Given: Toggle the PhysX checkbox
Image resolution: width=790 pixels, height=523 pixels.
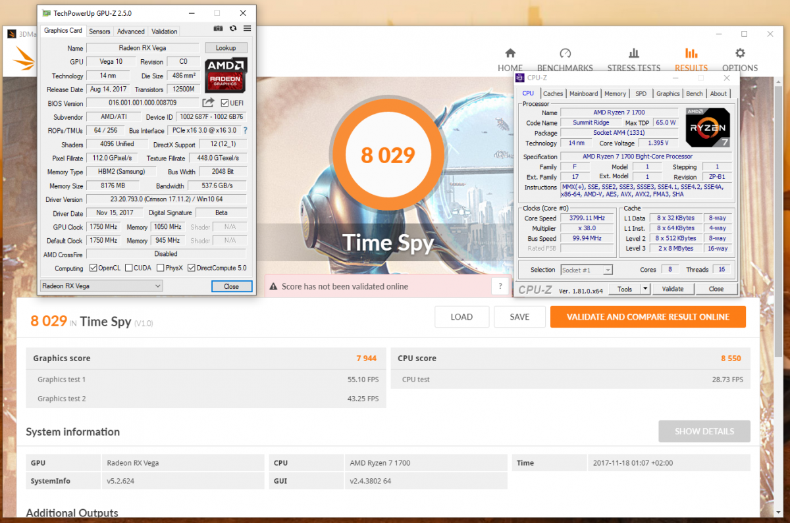Looking at the screenshot, I should click(161, 268).
